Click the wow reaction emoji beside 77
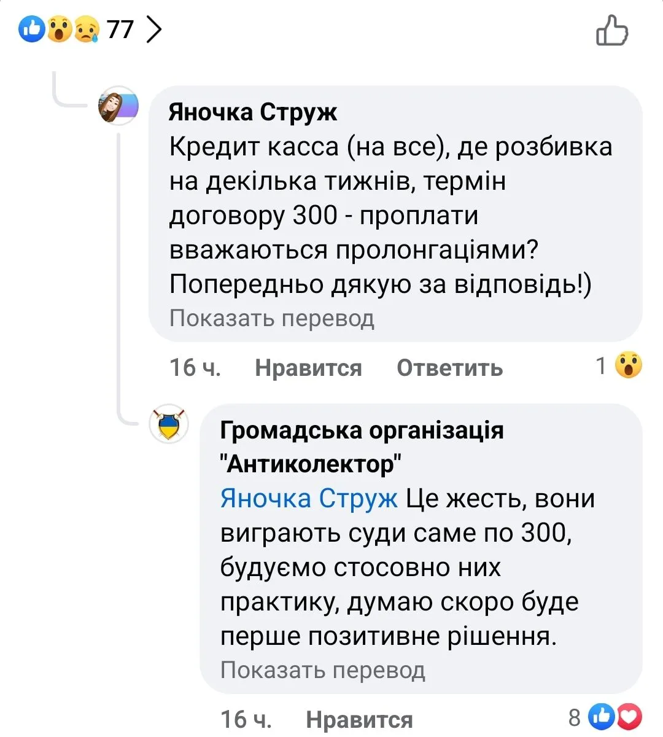The image size is (663, 737). [x=59, y=29]
